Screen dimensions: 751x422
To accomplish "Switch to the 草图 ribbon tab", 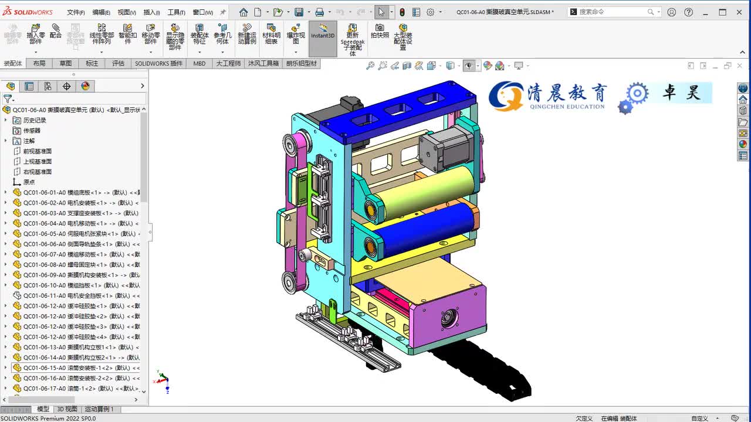I will click(66, 63).
